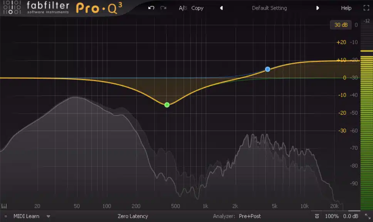
Task: Go to next preset arrow
Action: 318,8
